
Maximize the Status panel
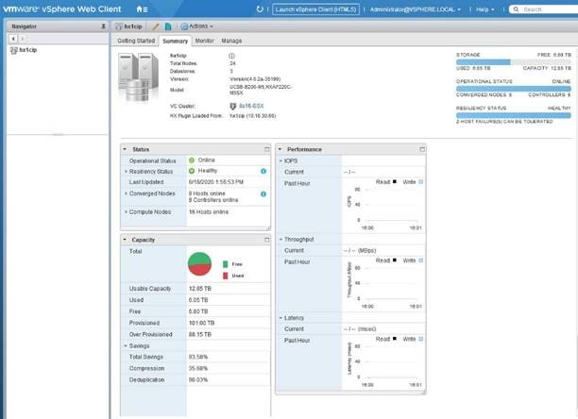267,149
